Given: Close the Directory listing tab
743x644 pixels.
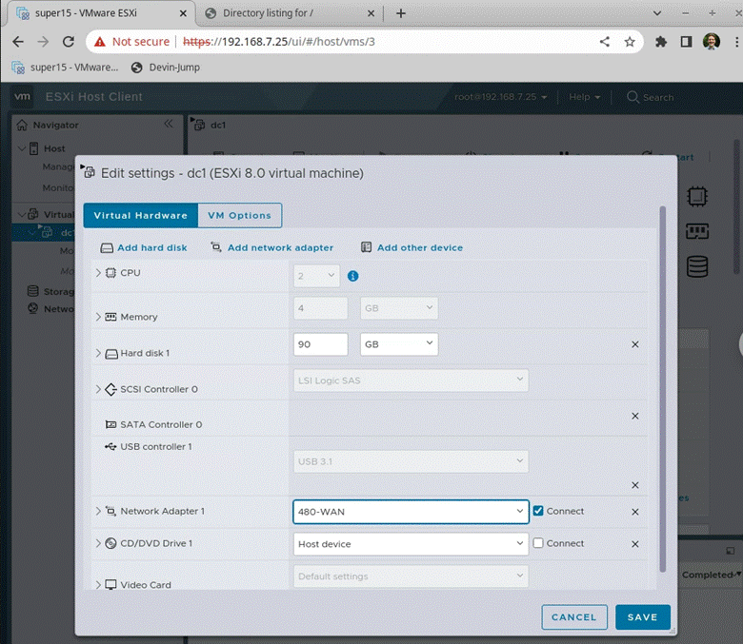Looking at the screenshot, I should point(371,13).
